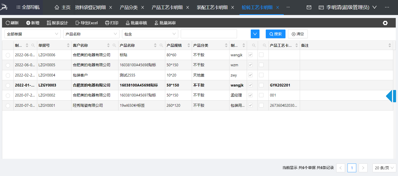Open 报表设计 report designer
The image size is (398, 176).
[57, 23]
